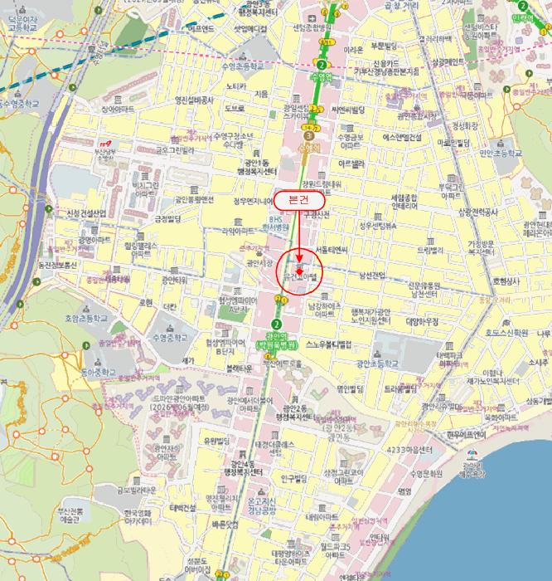Click the apartment icon above 부덕그린 아파트
552x581 pixels.
point(451,178)
